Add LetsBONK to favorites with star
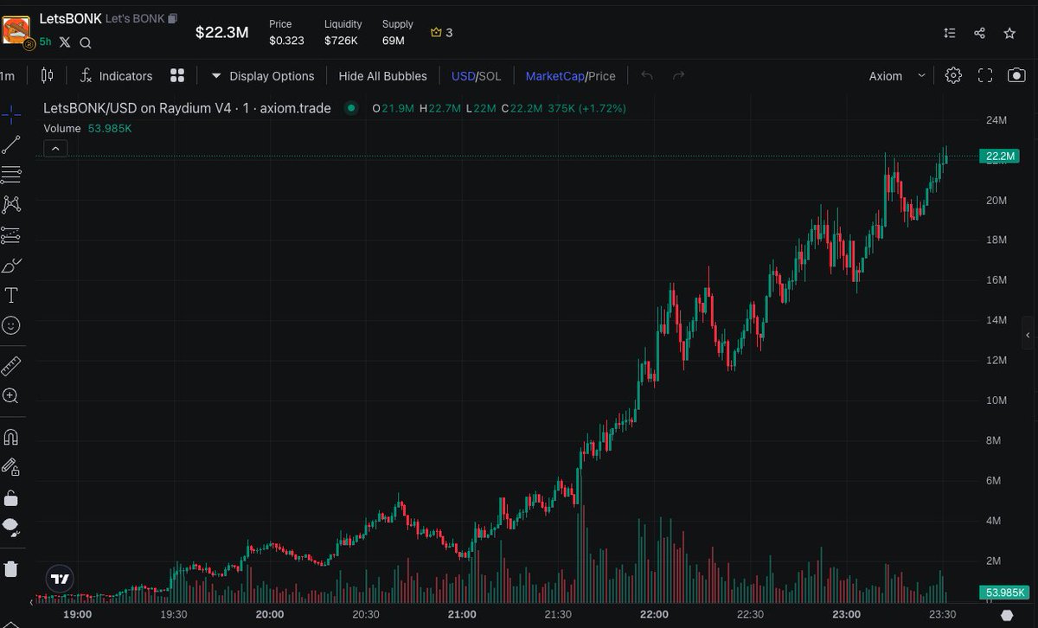 1009,33
